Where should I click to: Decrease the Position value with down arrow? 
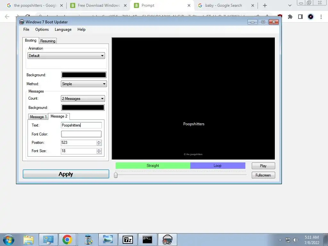pos(99,144)
